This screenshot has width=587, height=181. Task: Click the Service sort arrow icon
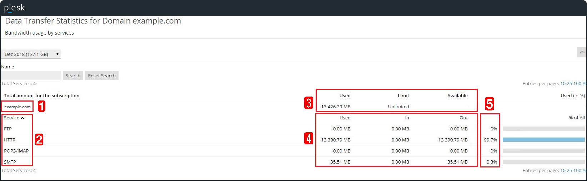[x=22, y=118]
